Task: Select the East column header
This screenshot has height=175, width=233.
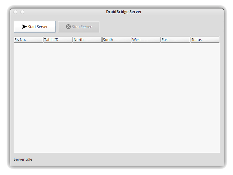Action: coord(175,40)
